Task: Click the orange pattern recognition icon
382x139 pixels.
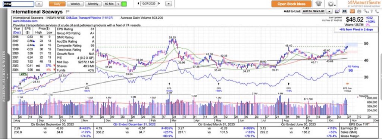Action: pyautogui.click(x=352, y=11)
